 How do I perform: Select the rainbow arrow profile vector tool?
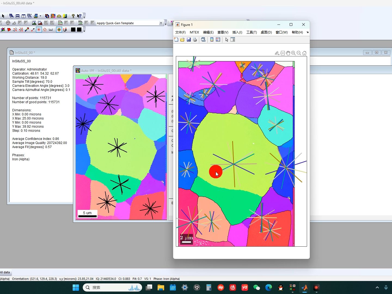(x=27, y=30)
